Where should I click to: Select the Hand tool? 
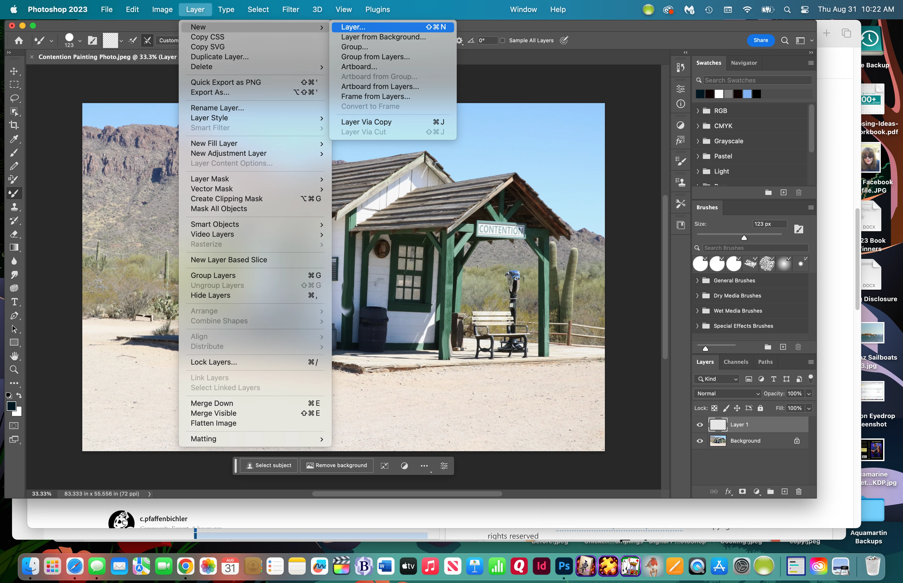[x=14, y=356]
